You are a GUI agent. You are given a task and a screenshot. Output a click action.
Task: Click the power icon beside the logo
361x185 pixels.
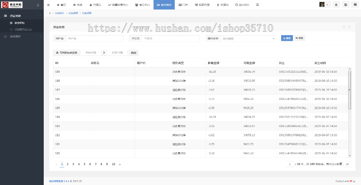(38, 5)
